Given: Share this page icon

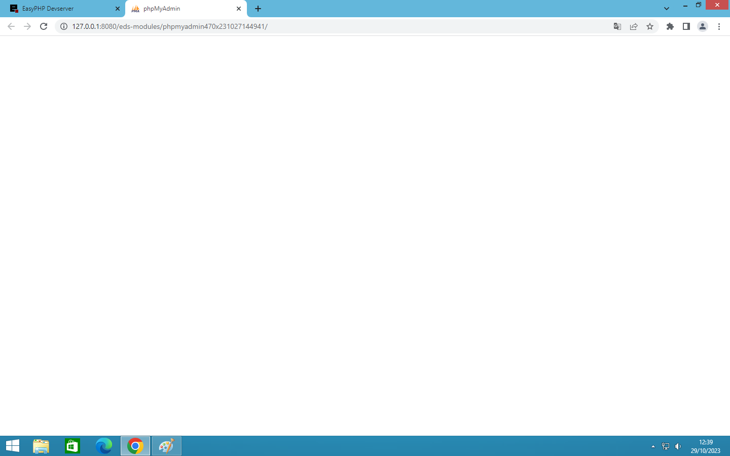Looking at the screenshot, I should [x=634, y=26].
